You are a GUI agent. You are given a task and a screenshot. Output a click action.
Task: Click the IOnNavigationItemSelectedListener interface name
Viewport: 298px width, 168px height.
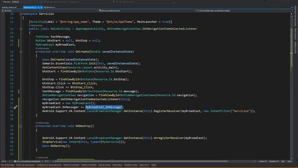coord(169,29)
